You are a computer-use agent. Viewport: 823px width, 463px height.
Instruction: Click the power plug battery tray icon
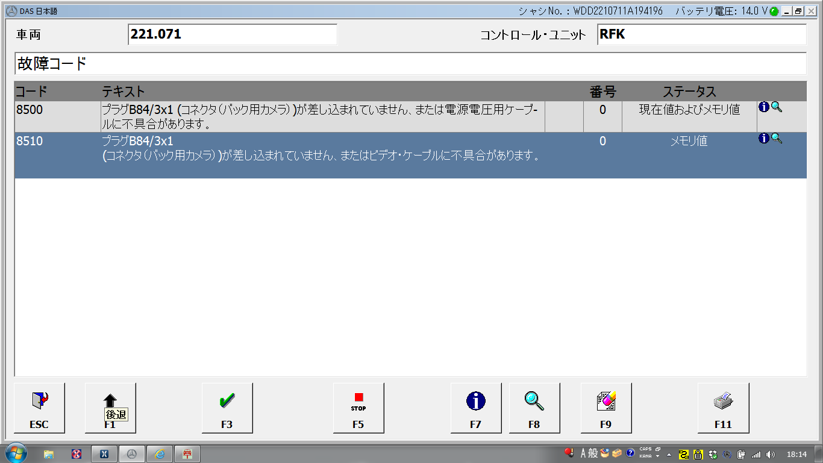pos(742,454)
